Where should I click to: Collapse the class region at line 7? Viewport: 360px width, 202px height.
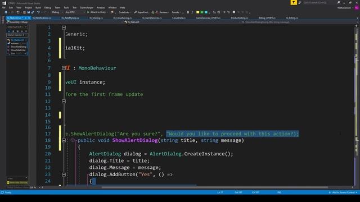pos(64,68)
